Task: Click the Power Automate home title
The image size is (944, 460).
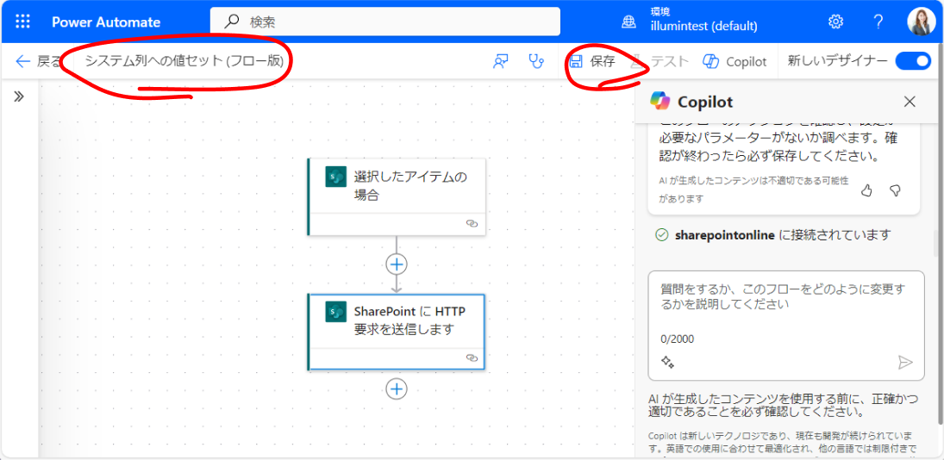Action: click(106, 22)
